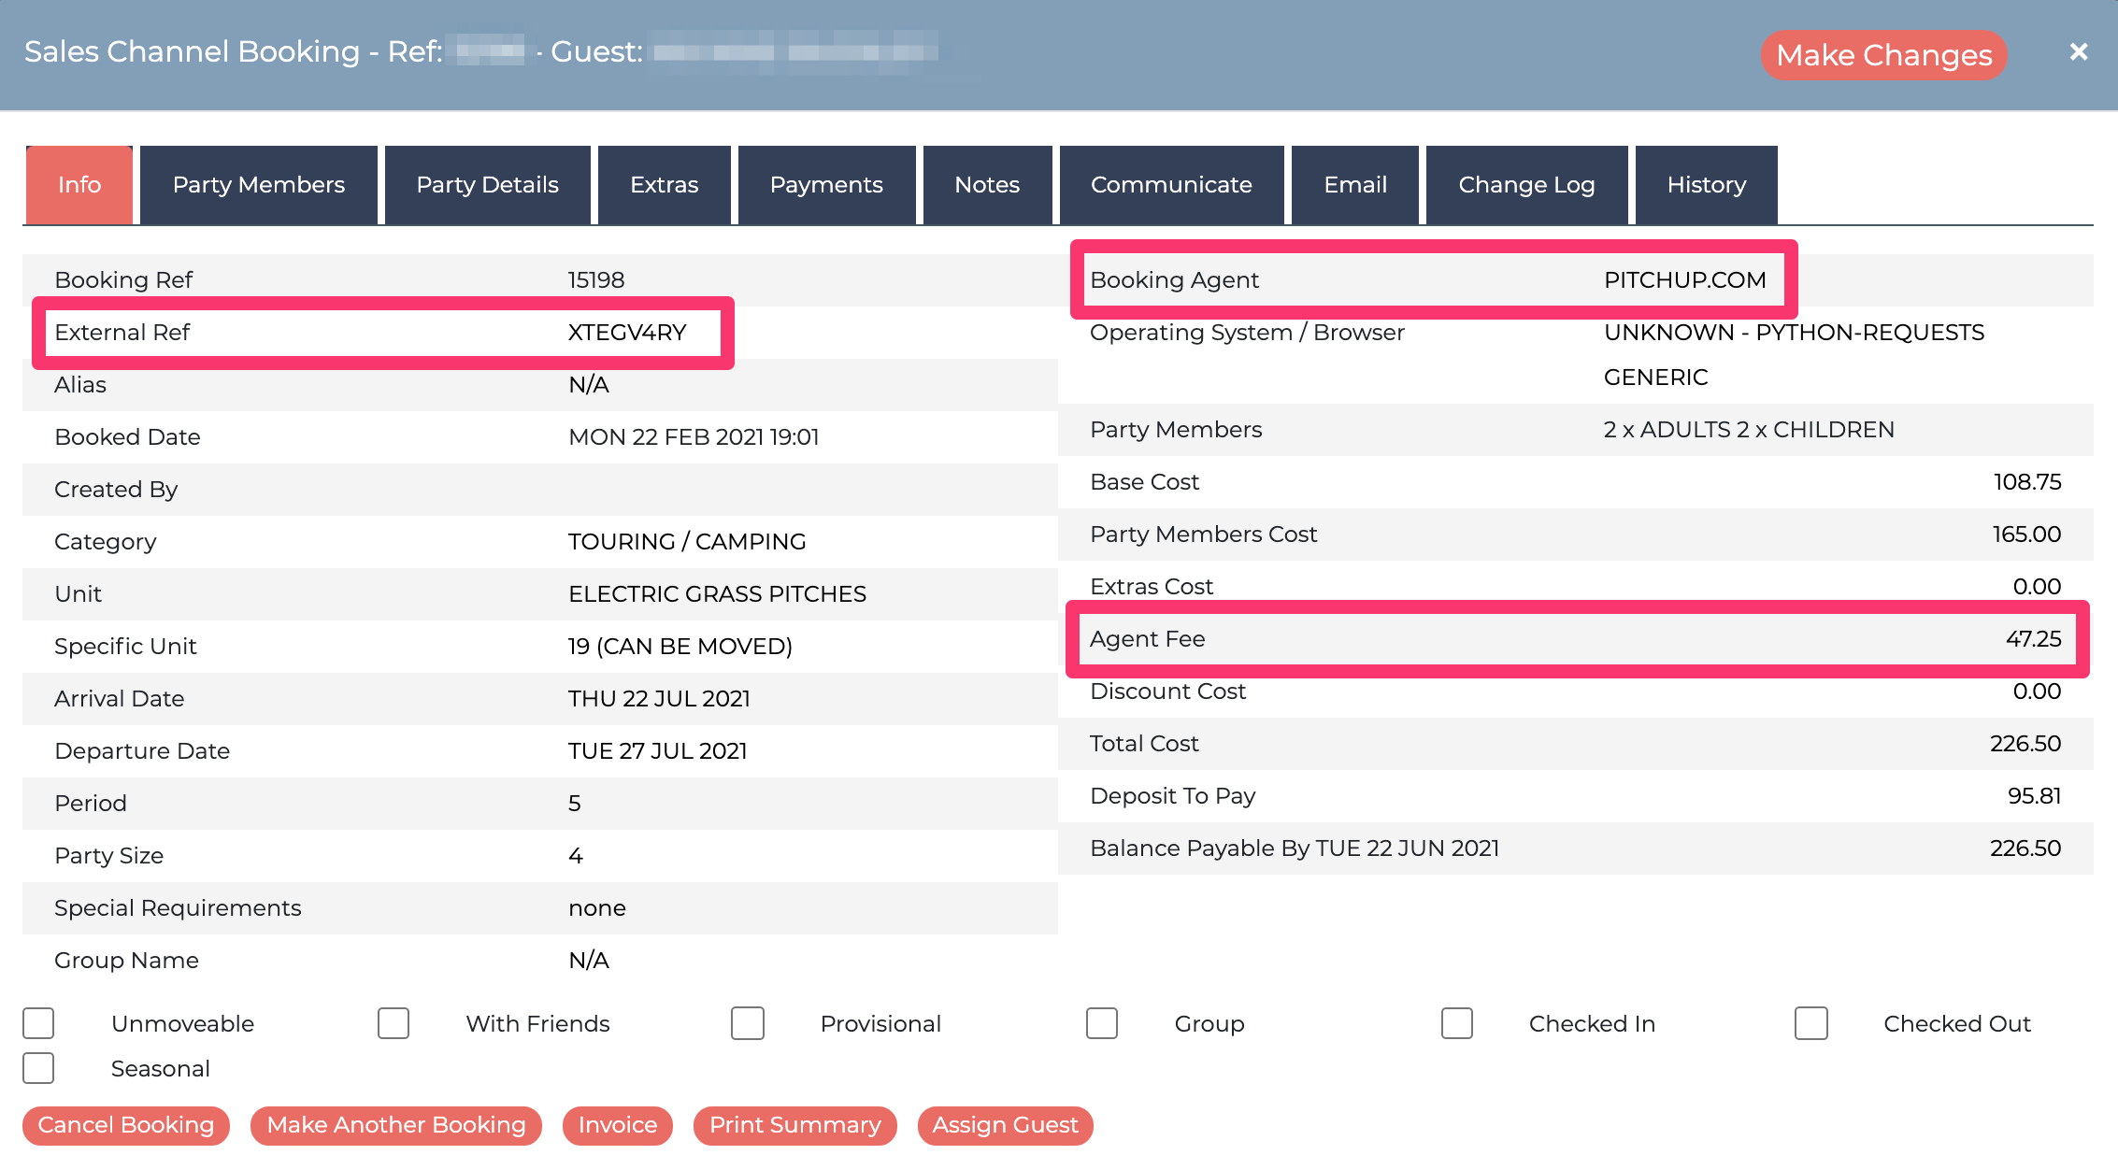
Task: Click the Assign Guest button
Action: click(1006, 1125)
